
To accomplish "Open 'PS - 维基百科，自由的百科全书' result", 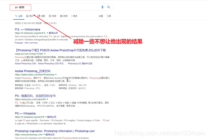I will 35,96.
